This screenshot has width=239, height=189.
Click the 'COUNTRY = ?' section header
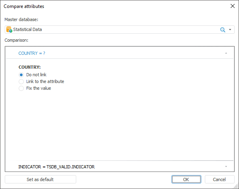tap(32, 53)
